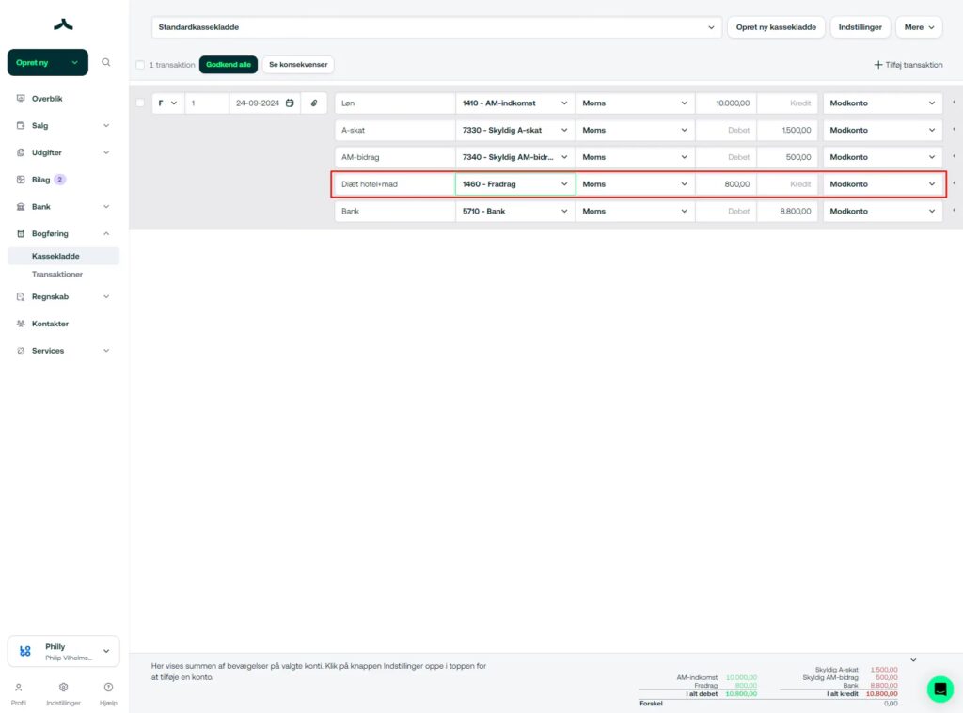Check the select-all transactions checkbox
The height and width of the screenshot is (713, 963).
coord(140,65)
